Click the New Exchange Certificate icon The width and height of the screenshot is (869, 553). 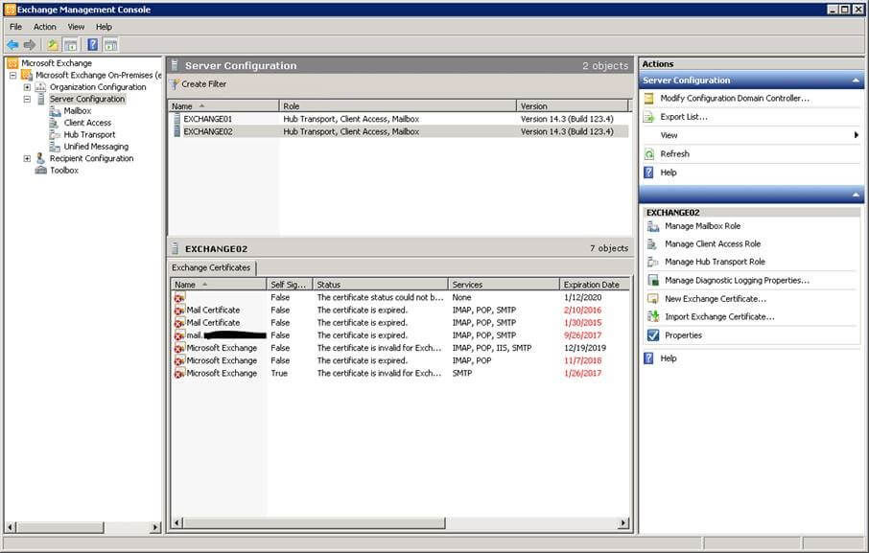(653, 299)
